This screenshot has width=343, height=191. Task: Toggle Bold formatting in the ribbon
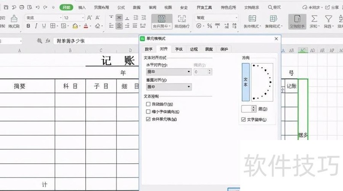(x=27, y=26)
